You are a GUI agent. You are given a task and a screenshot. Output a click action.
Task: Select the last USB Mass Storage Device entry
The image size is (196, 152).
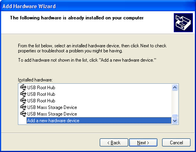pyautogui.click(x=52, y=114)
